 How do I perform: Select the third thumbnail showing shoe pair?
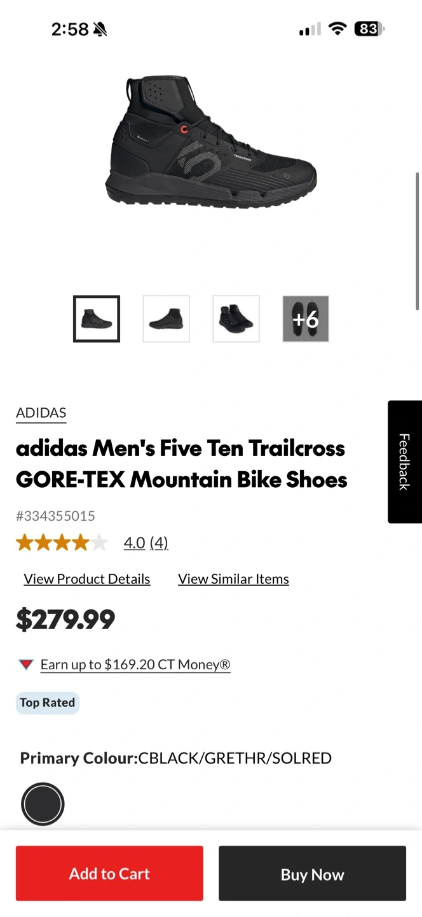click(x=236, y=319)
